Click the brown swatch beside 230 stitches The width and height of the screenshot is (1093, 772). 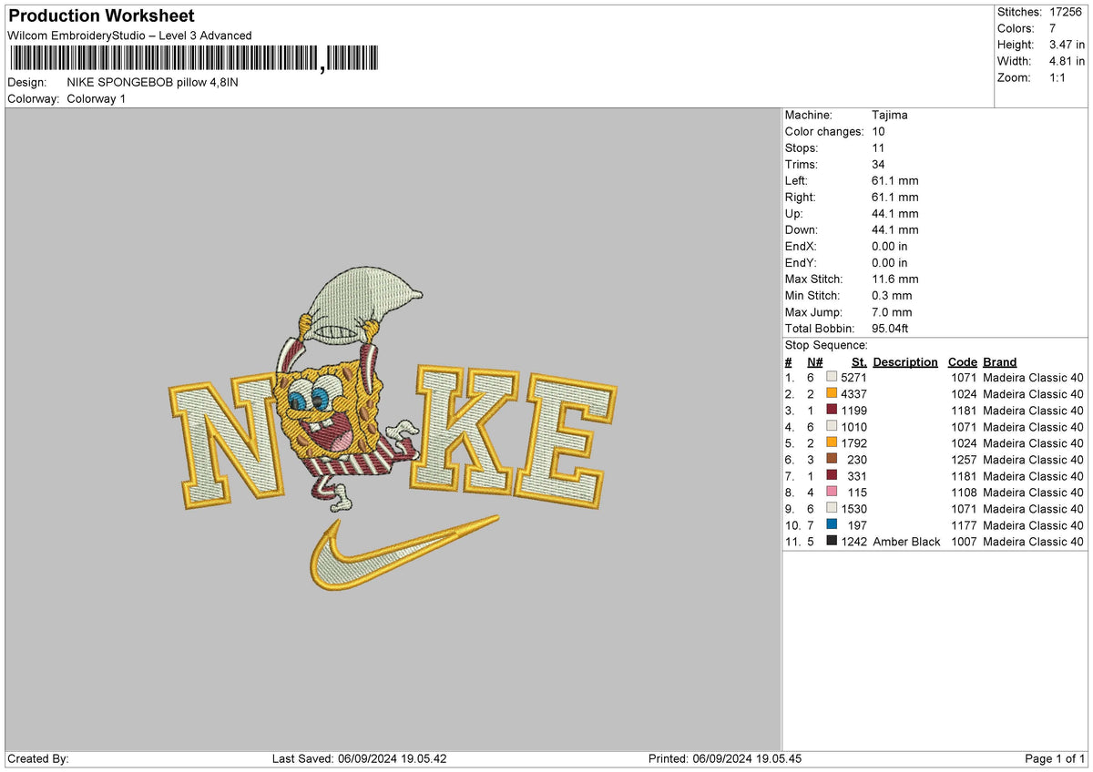[832, 460]
